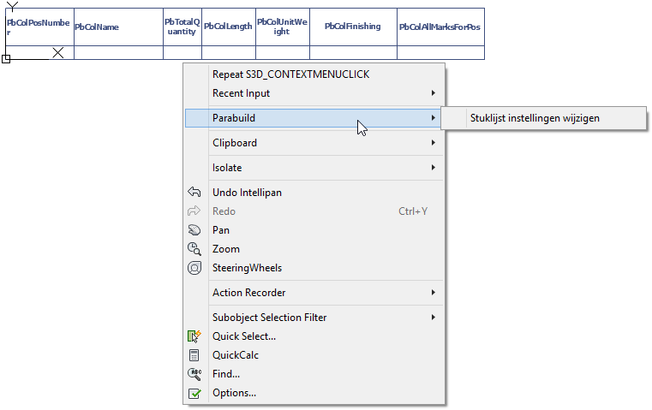The width and height of the screenshot is (652, 410).
Task: Click the Options checkmark icon
Action: [194, 393]
